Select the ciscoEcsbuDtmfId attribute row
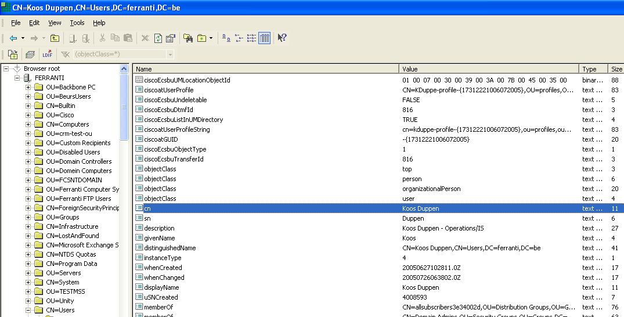This screenshot has height=317, width=624. point(378,110)
